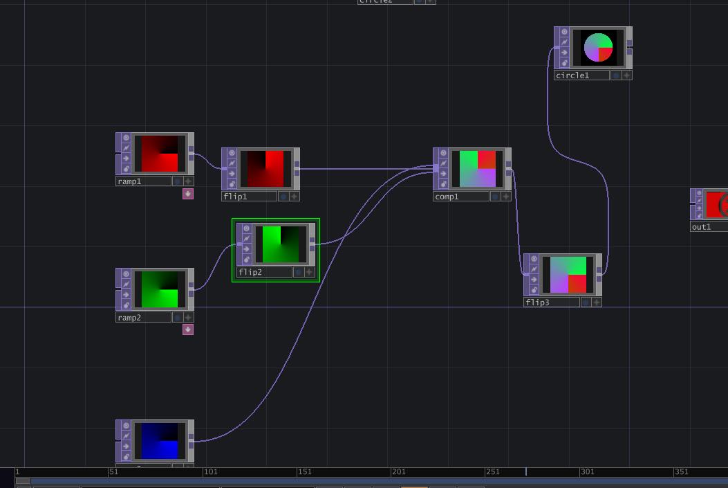Screen dimensions: 728x488
Task: Click the bypass flag on flip3
Action: (x=534, y=280)
